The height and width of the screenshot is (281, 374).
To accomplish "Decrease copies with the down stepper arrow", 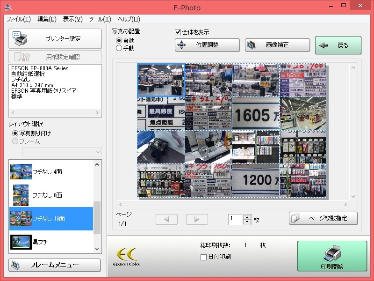I will 247,222.
